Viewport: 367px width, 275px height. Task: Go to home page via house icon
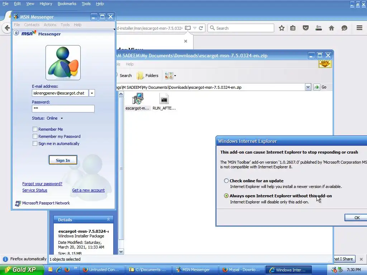click(x=332, y=28)
